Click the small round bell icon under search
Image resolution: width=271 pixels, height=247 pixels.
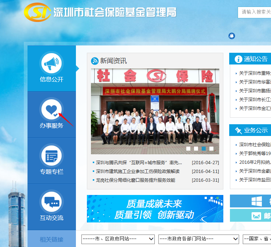coord(232,36)
